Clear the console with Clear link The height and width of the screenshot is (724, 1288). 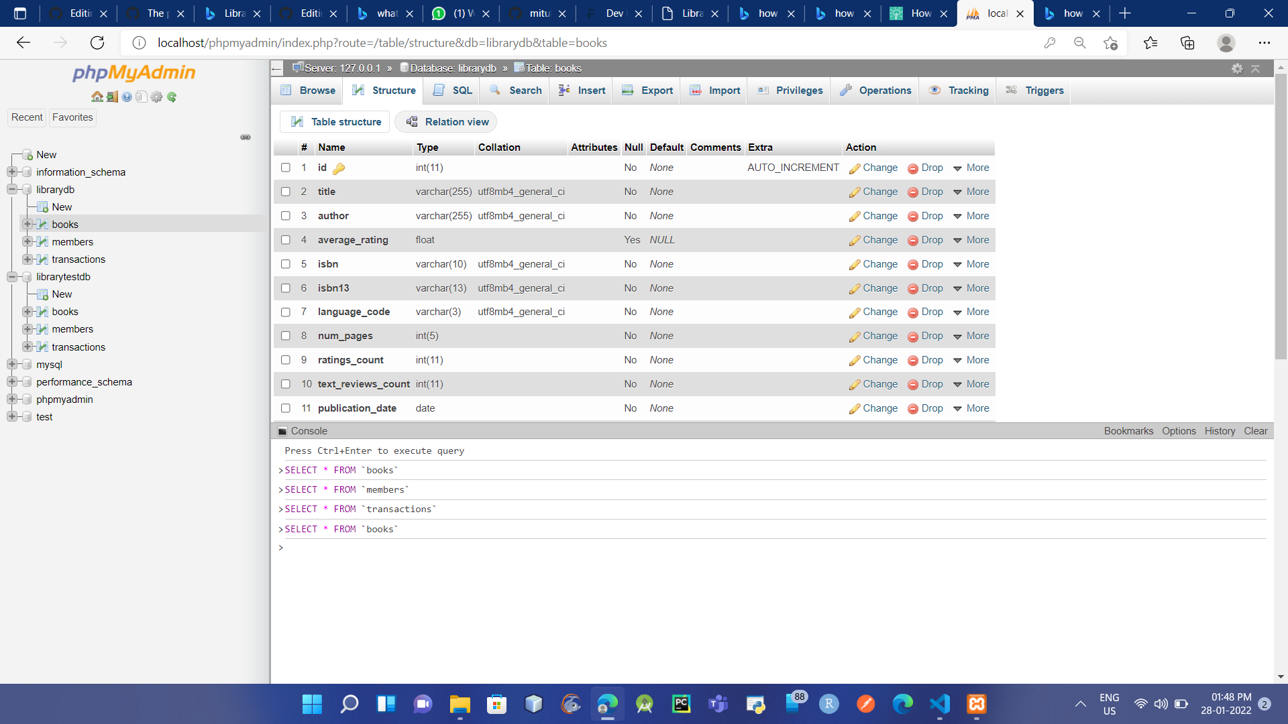(x=1255, y=431)
